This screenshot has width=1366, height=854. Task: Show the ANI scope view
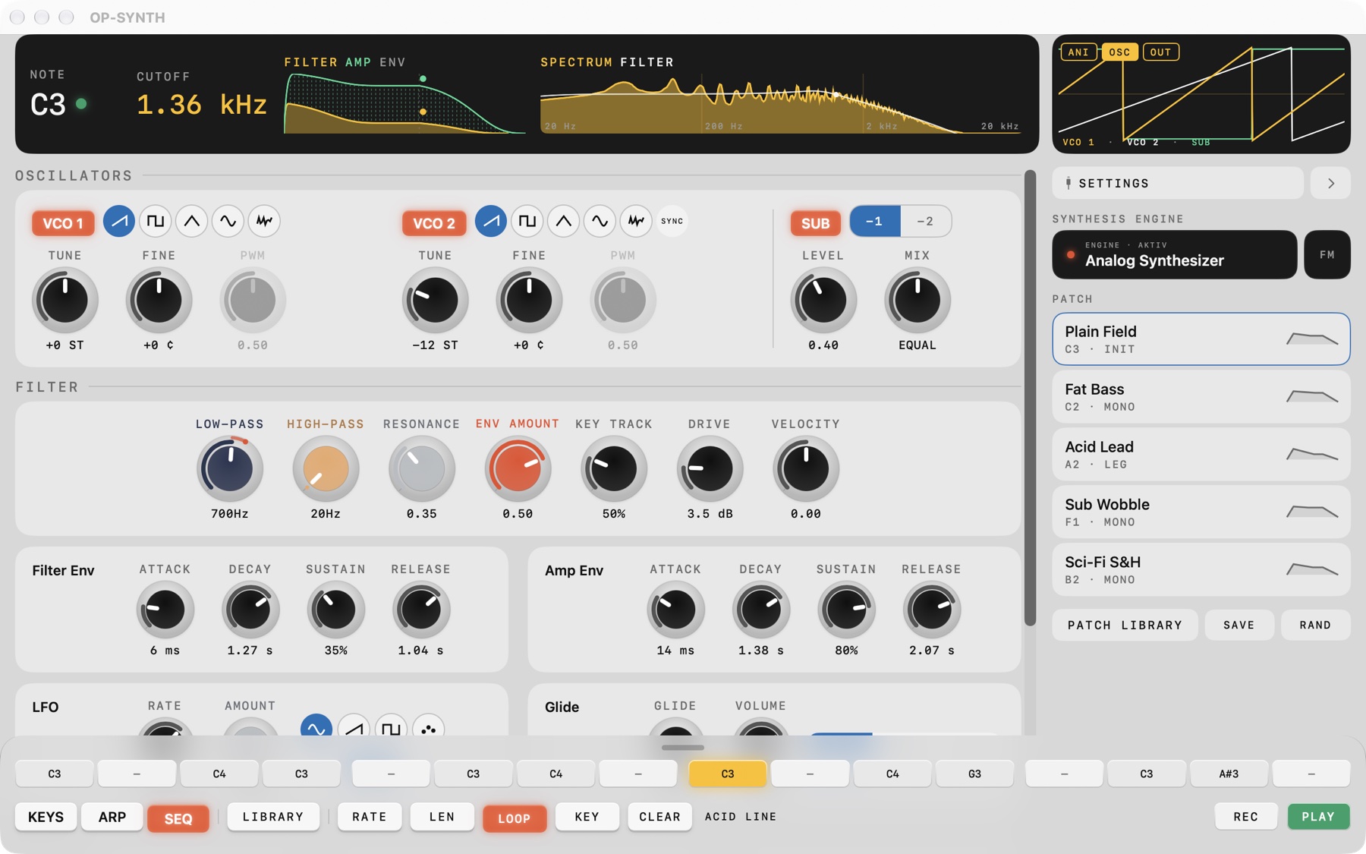[x=1078, y=52]
